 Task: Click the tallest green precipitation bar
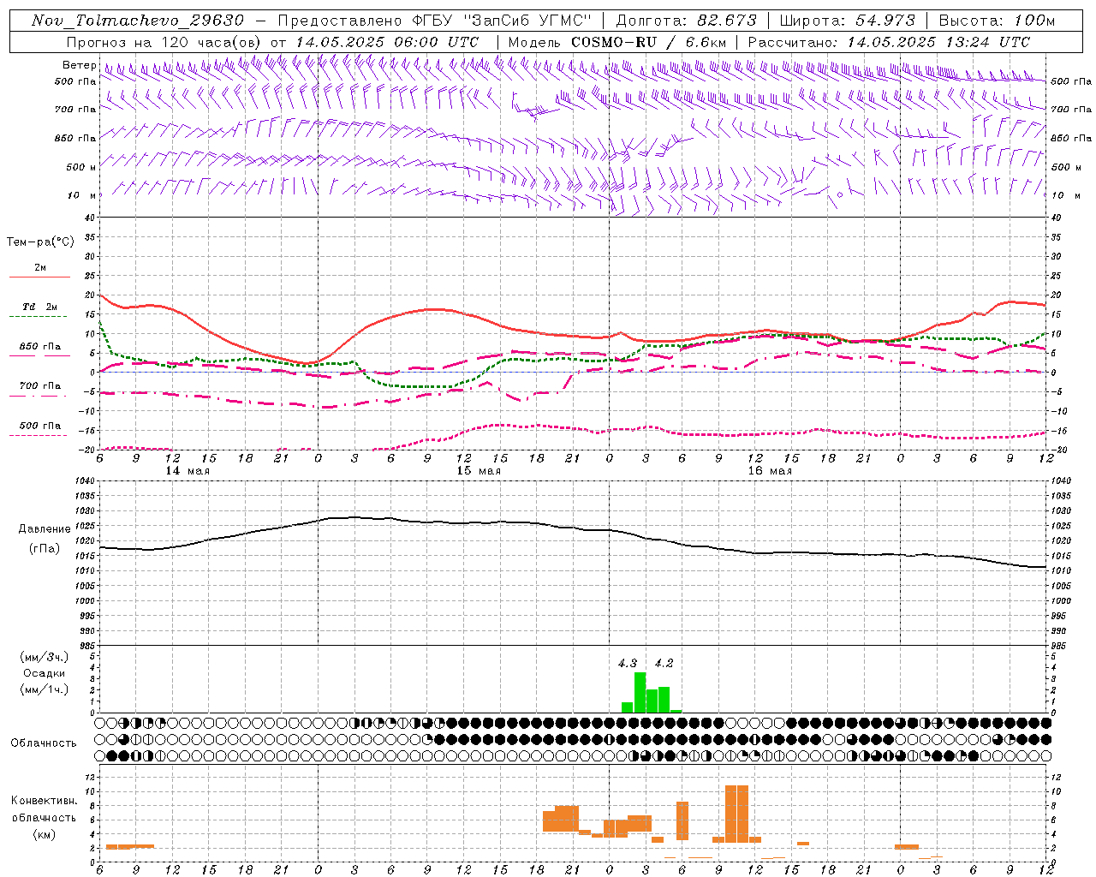click(640, 693)
